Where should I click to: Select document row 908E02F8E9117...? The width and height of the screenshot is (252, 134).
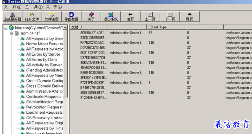pyautogui.click(x=161, y=92)
